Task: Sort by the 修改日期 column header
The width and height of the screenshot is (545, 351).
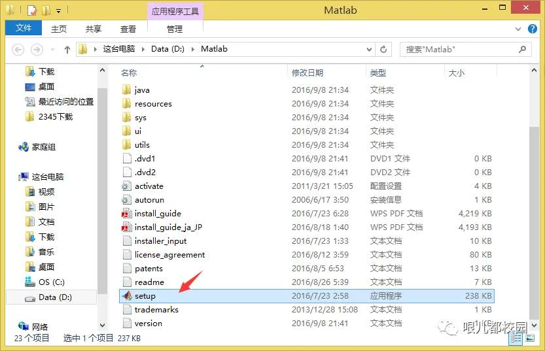Action: point(308,73)
